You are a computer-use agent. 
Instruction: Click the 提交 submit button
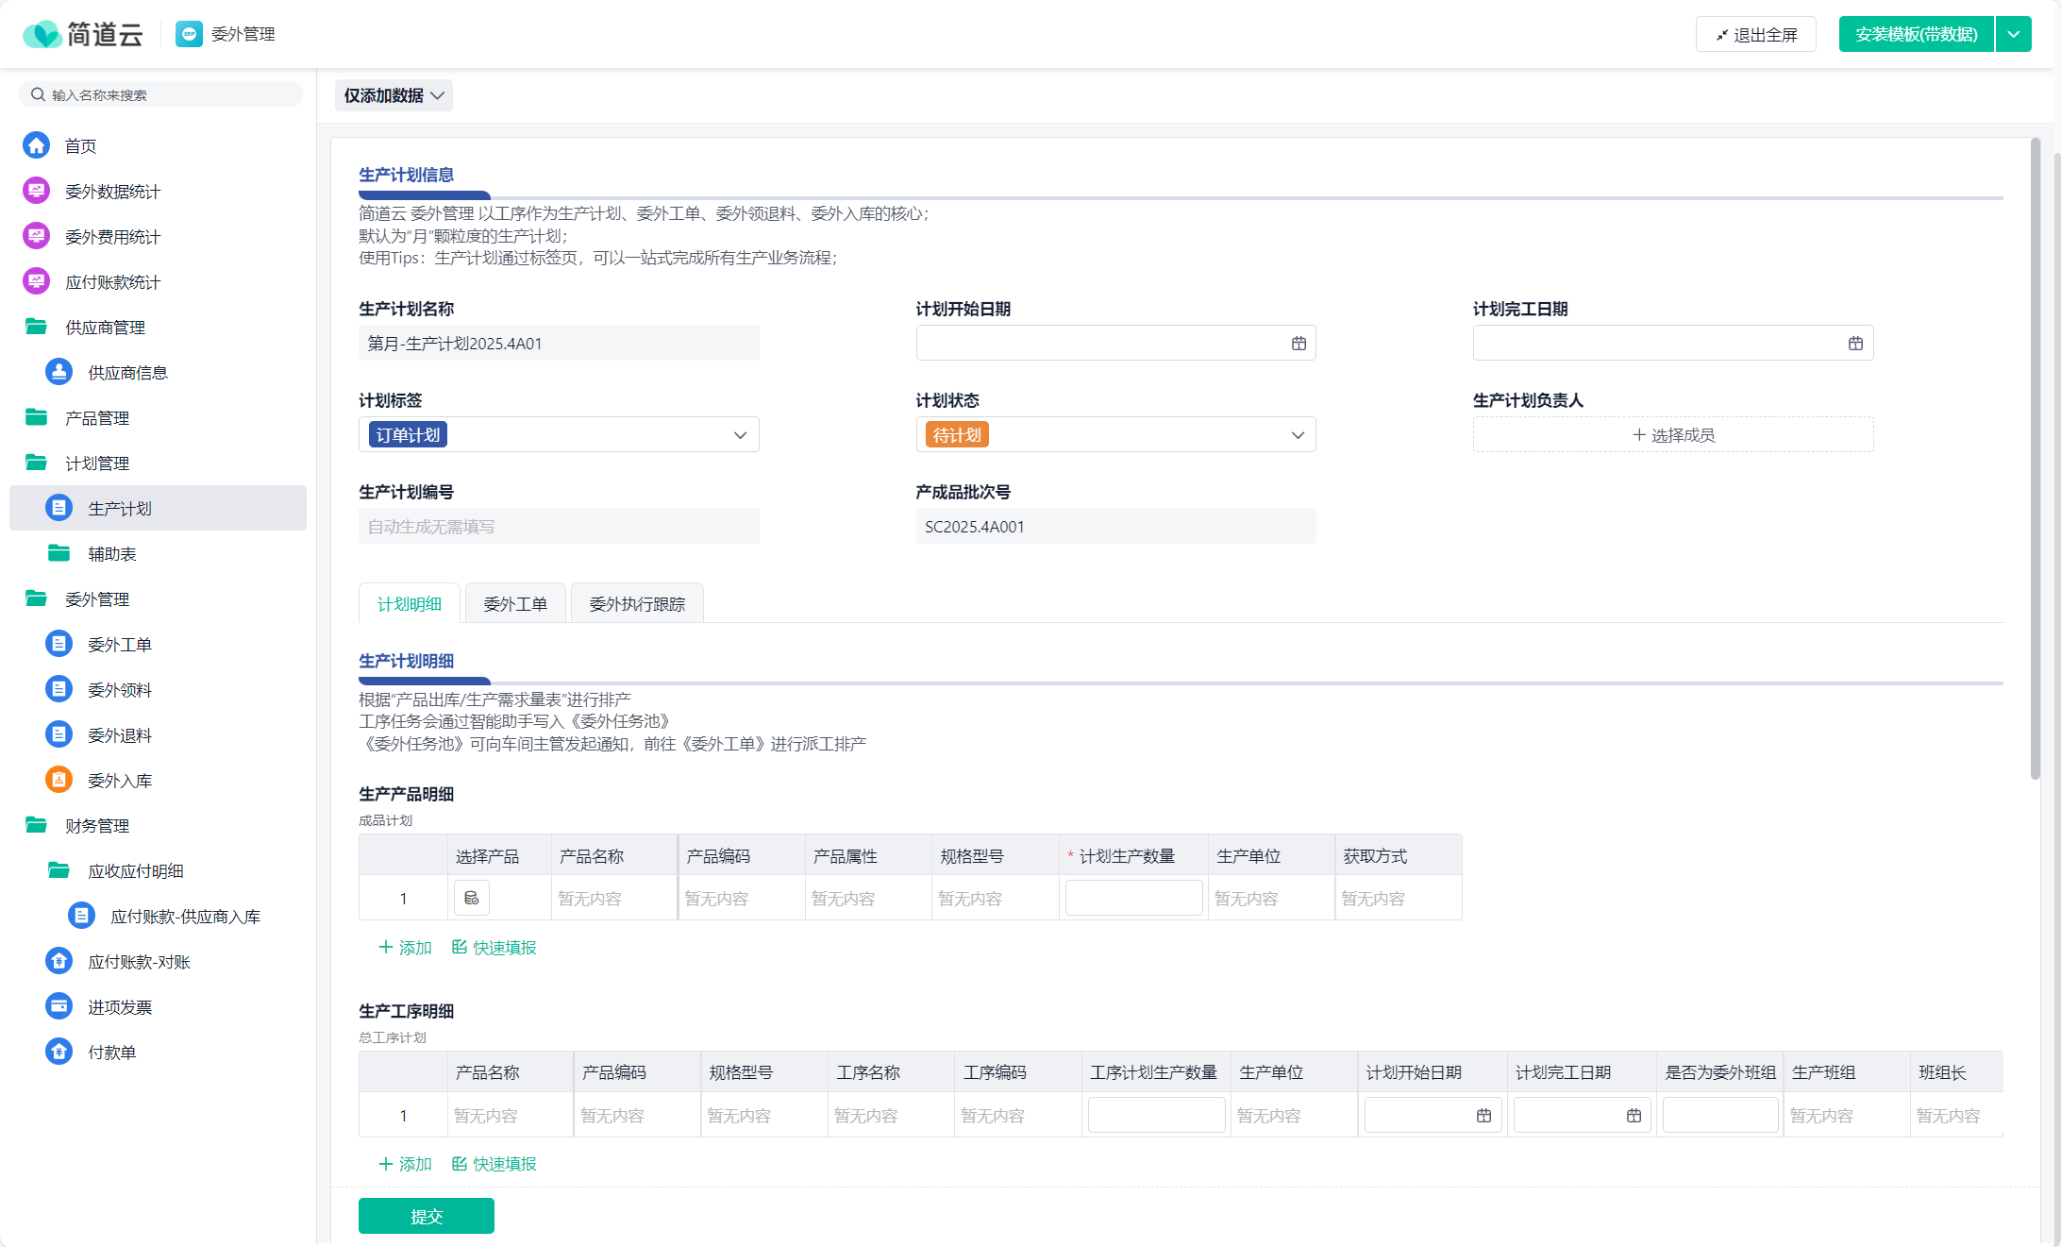tap(426, 1216)
